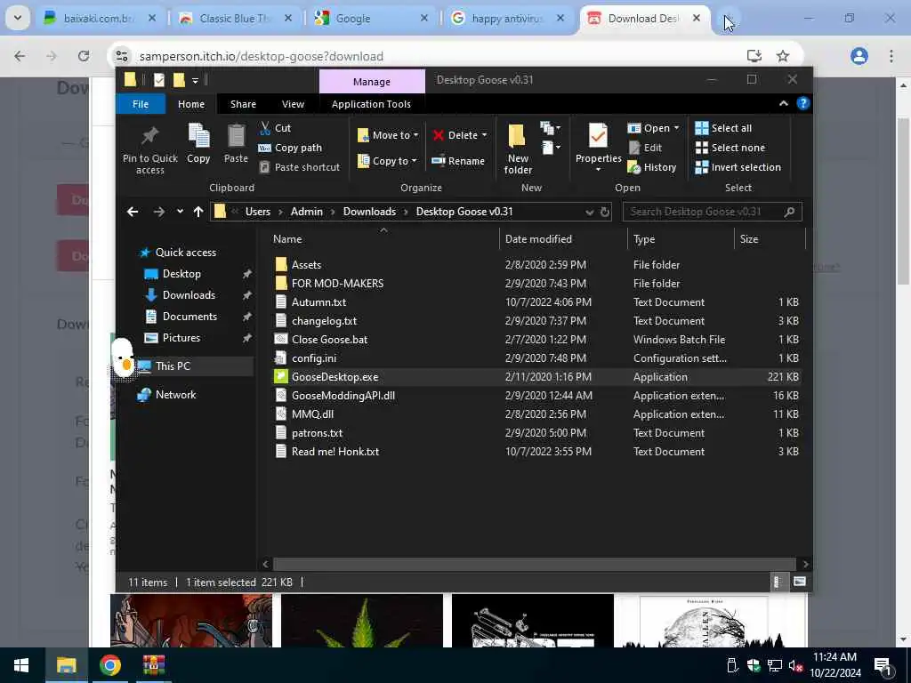
Task: Rename the selected file
Action: (458, 161)
